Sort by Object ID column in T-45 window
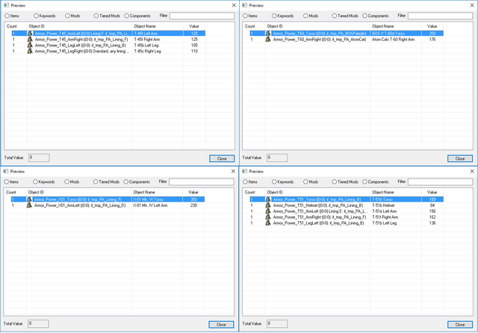This screenshot has height=333, width=478. 80,26
